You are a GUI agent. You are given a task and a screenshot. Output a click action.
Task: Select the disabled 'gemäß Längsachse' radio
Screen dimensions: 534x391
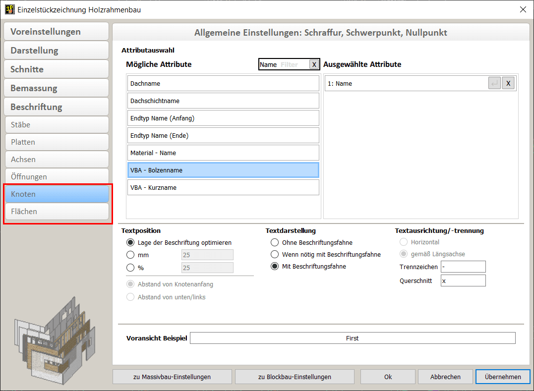[x=404, y=254]
